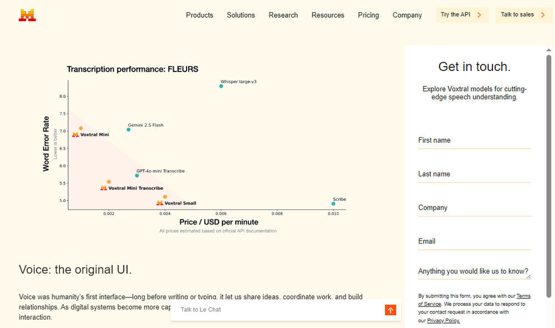555x328 pixels.
Task: Open the Terms of Service link
Action: pos(523,296)
